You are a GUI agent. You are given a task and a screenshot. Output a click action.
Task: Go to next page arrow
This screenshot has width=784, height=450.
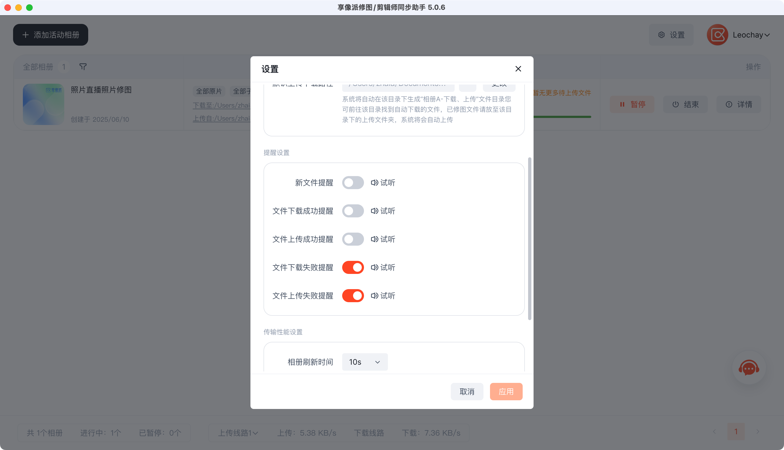(758, 432)
